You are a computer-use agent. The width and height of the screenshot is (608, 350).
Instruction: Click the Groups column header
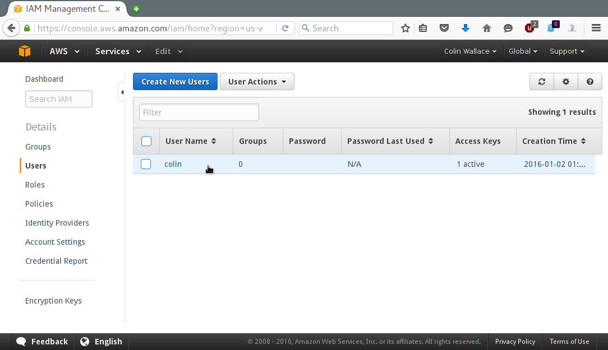click(253, 141)
